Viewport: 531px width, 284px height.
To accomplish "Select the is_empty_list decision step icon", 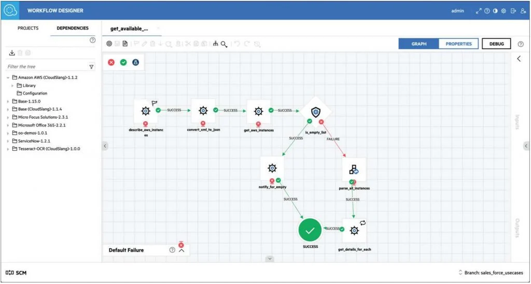I will click(315, 111).
